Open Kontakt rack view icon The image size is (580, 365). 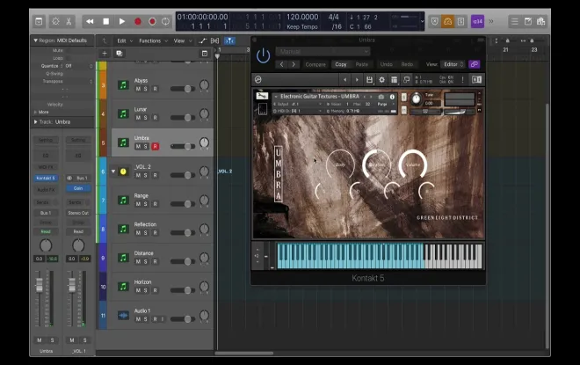tap(394, 79)
